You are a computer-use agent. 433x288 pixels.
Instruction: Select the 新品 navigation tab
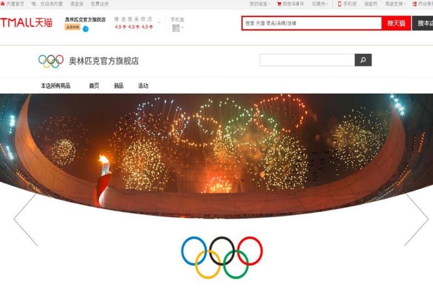(x=118, y=86)
